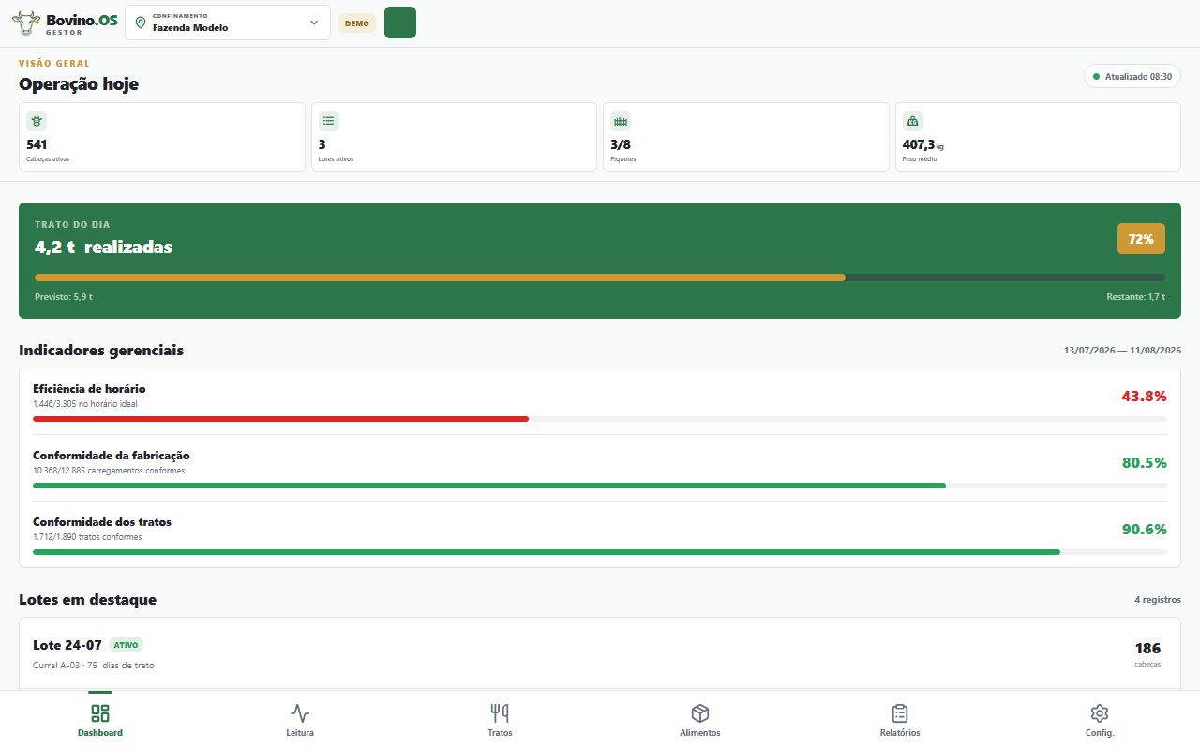The height and width of the screenshot is (750, 1200).
Task: Click the Config. gear icon
Action: (1100, 713)
